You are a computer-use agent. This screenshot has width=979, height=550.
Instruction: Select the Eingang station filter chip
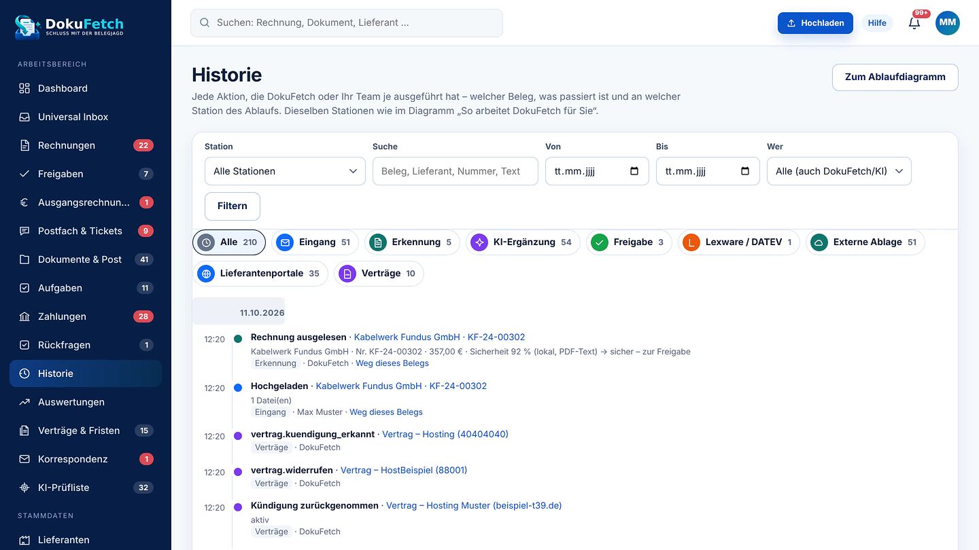click(315, 242)
